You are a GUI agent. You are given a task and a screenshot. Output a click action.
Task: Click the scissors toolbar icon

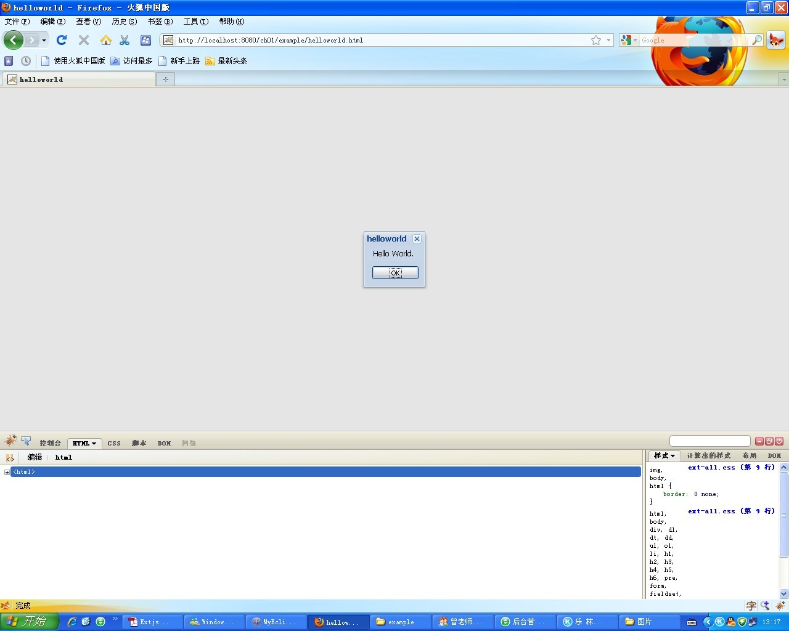point(125,40)
